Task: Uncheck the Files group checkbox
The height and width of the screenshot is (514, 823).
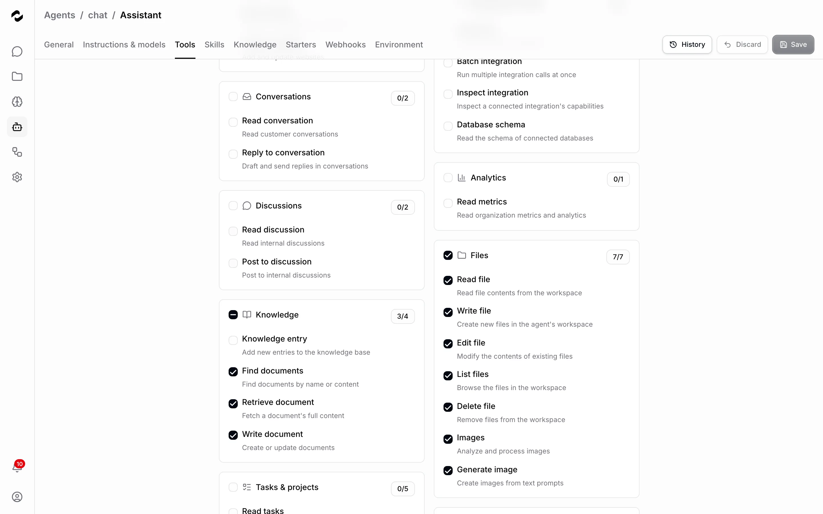Action: click(448, 255)
